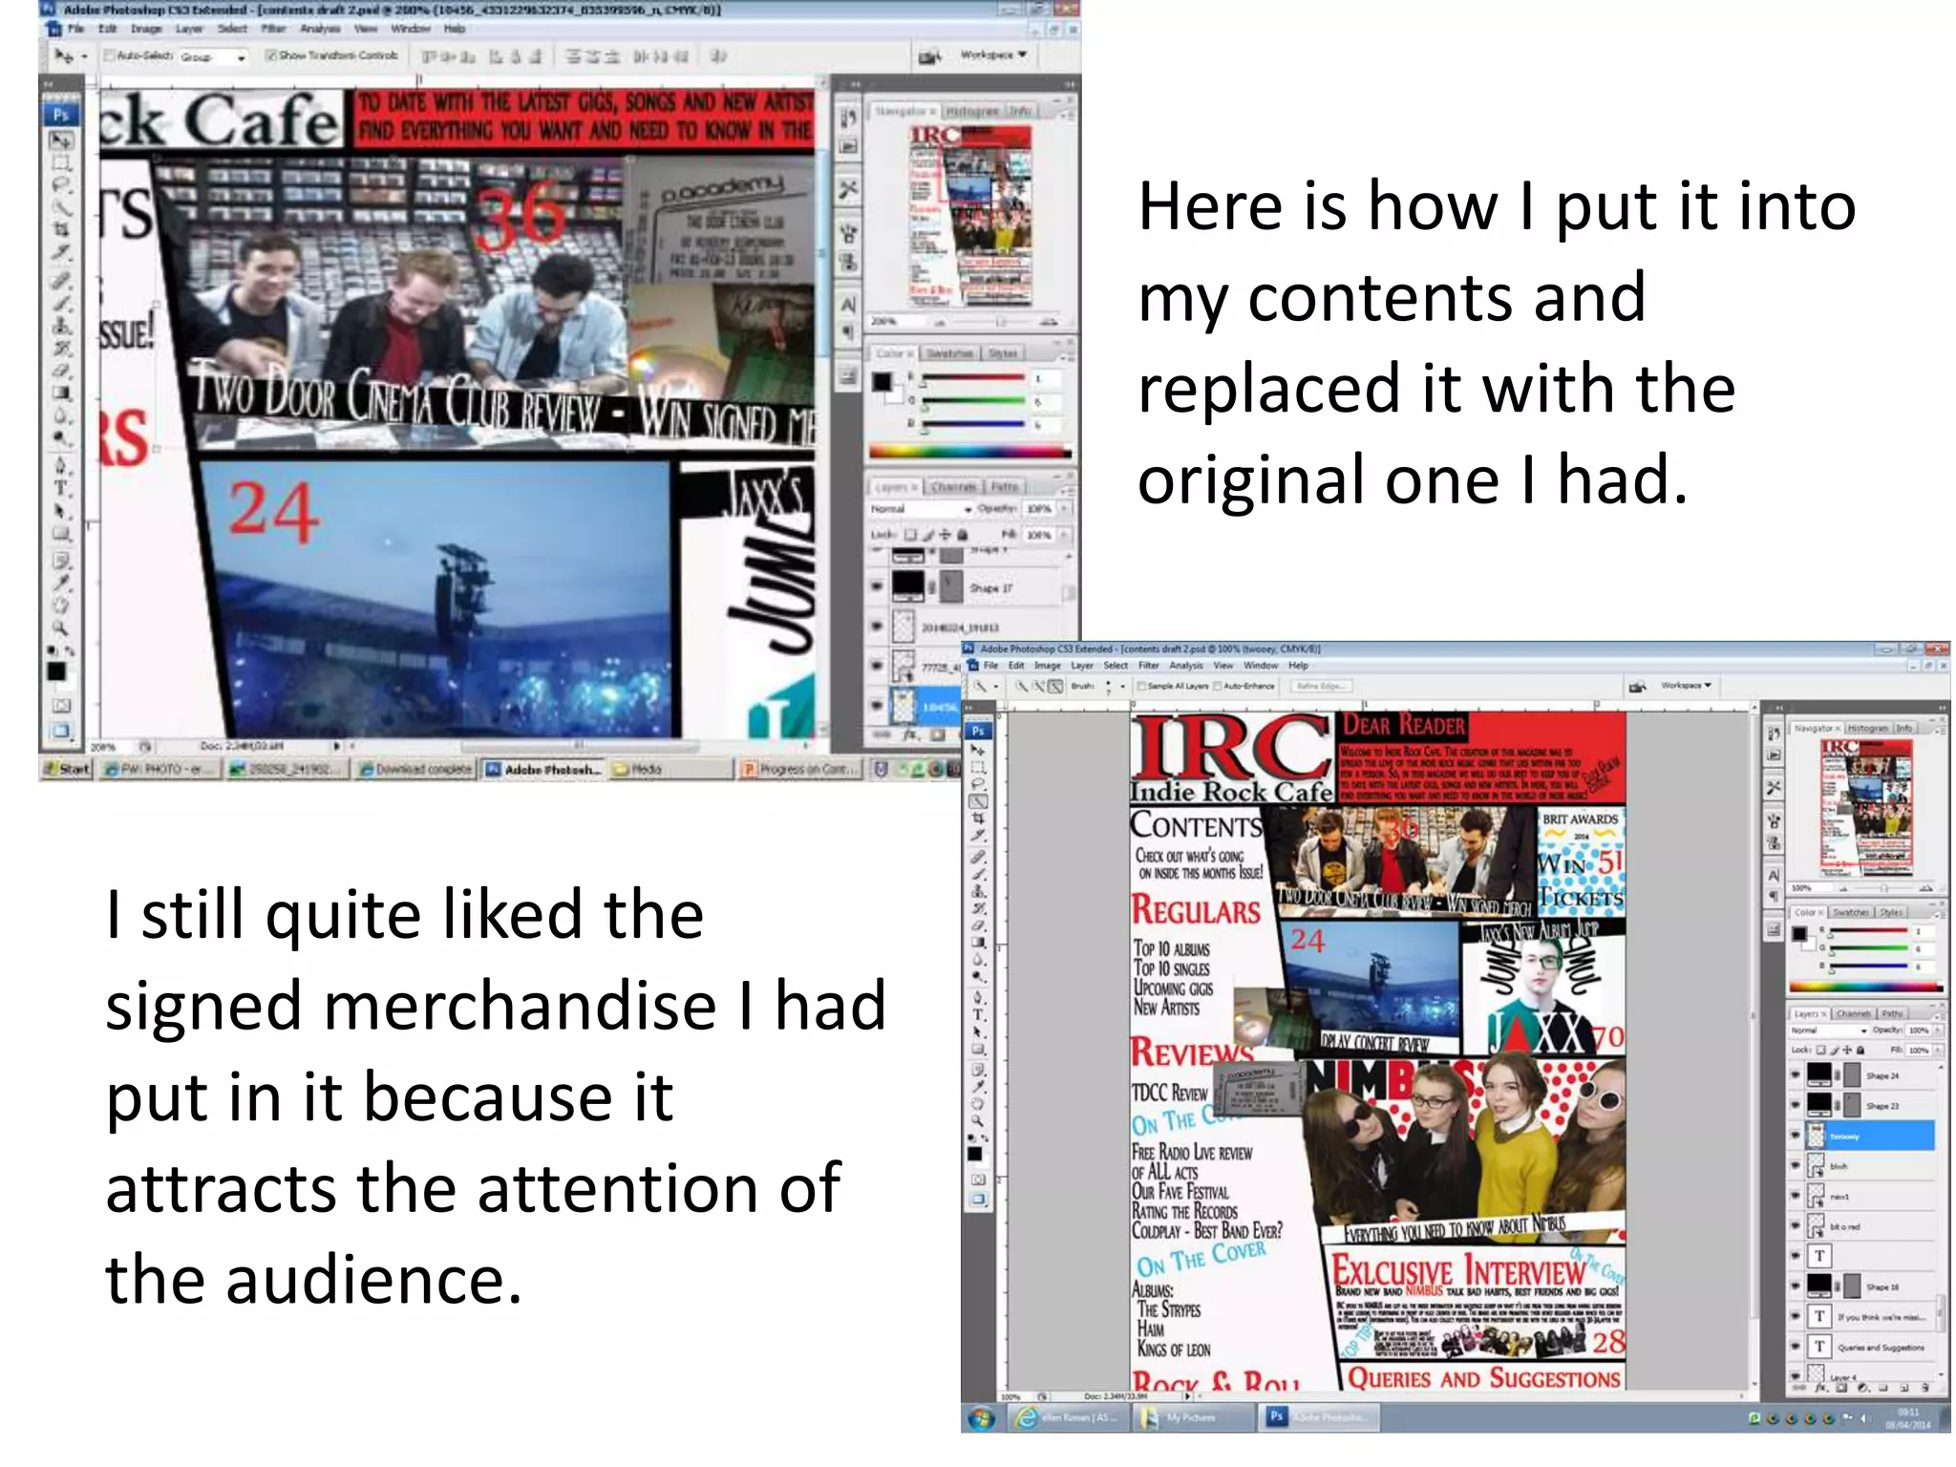Uncheck Show Transform Controls in the 200% window
Image resolution: width=1956 pixels, height=1467 pixels.
click(x=271, y=55)
